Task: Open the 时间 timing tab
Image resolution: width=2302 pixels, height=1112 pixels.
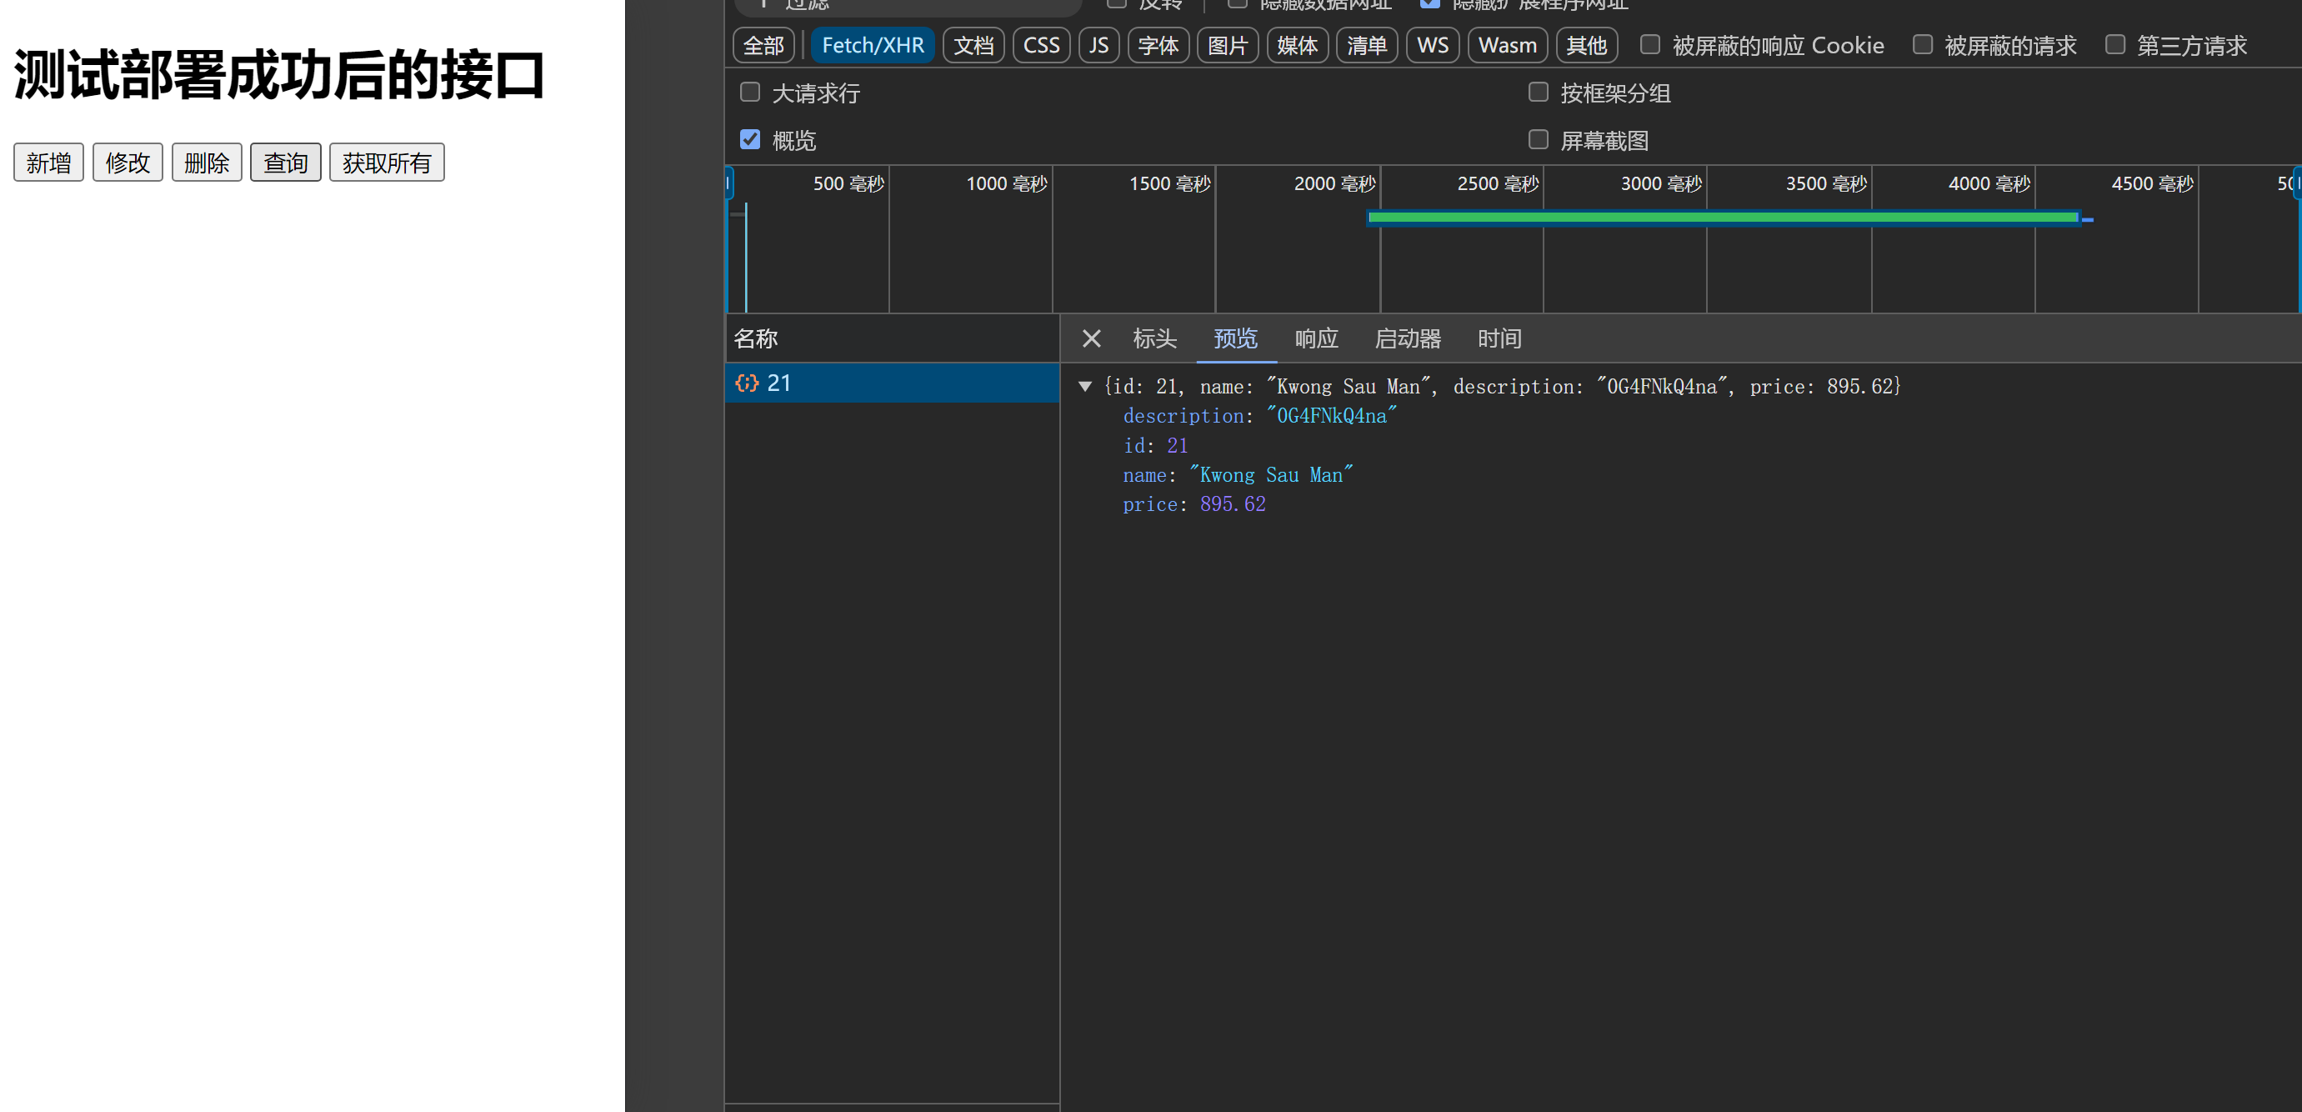Action: click(x=1499, y=338)
